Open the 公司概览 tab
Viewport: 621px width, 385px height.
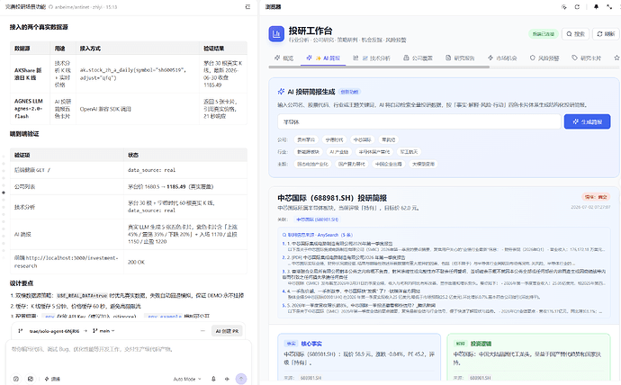(x=418, y=58)
